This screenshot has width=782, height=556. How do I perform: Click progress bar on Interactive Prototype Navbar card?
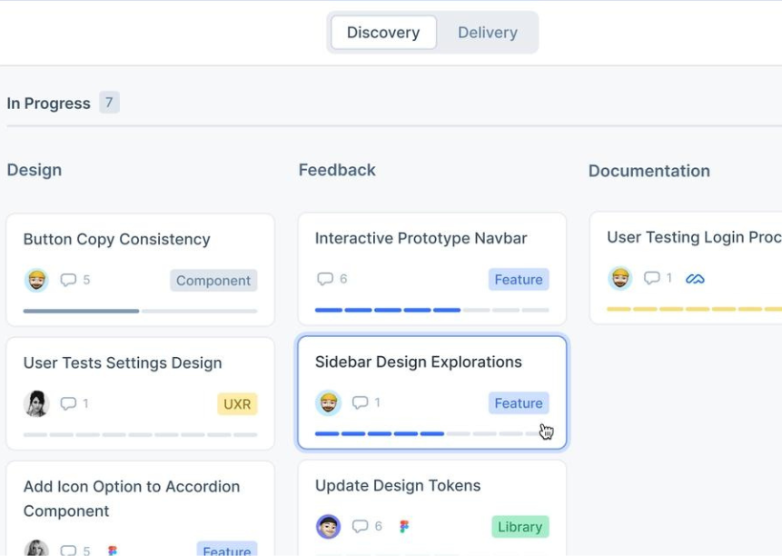[x=431, y=310]
